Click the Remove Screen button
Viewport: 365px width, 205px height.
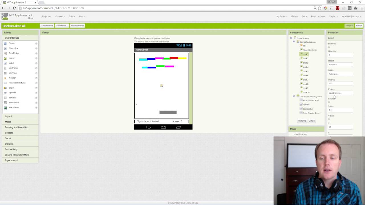click(77, 26)
